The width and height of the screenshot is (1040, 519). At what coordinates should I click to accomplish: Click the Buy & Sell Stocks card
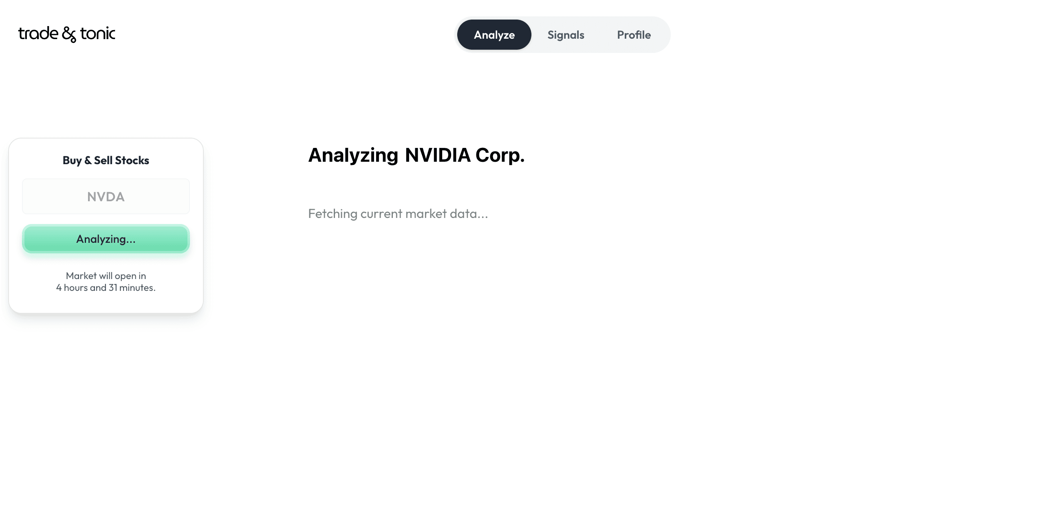coord(106,224)
